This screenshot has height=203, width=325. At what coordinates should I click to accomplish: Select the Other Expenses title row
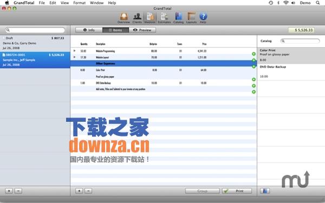tap(164, 63)
